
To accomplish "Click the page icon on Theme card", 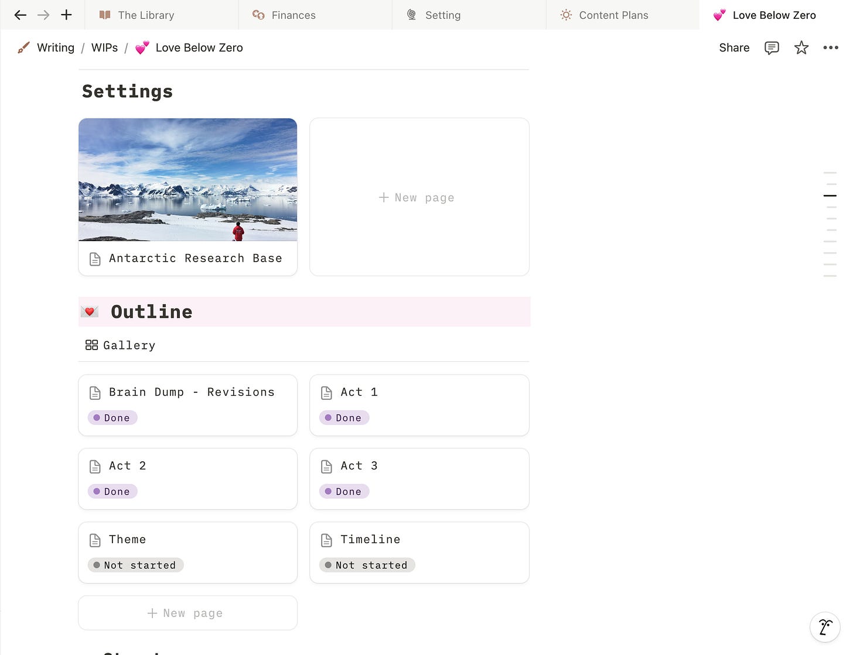I will click(x=95, y=540).
